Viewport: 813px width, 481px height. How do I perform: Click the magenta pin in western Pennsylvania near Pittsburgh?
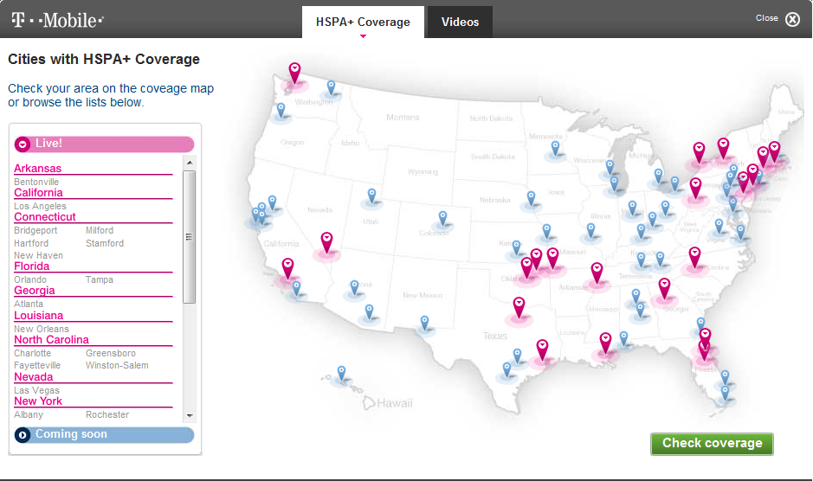tap(696, 188)
